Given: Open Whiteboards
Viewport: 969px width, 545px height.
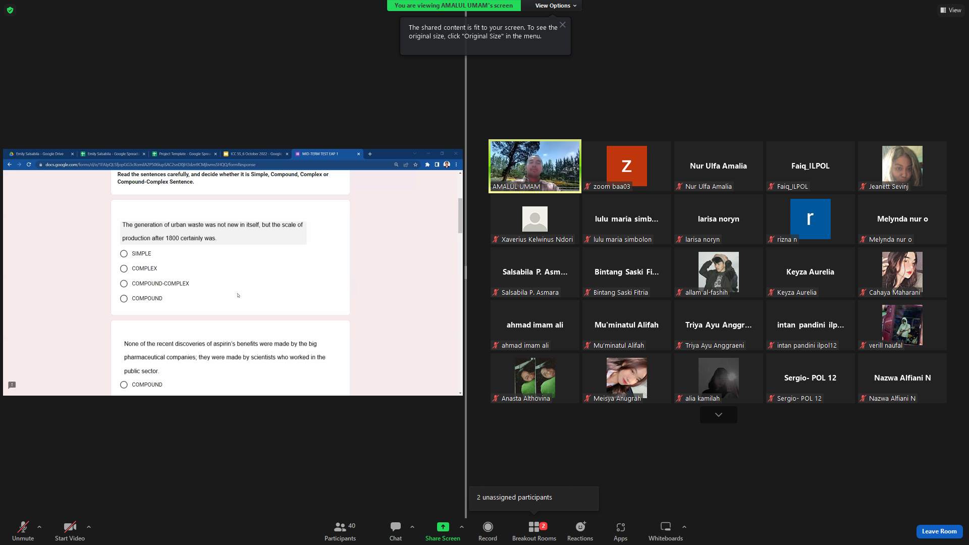Looking at the screenshot, I should [666, 531].
